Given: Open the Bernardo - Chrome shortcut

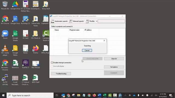Looking at the screenshot, I should click(5, 65).
